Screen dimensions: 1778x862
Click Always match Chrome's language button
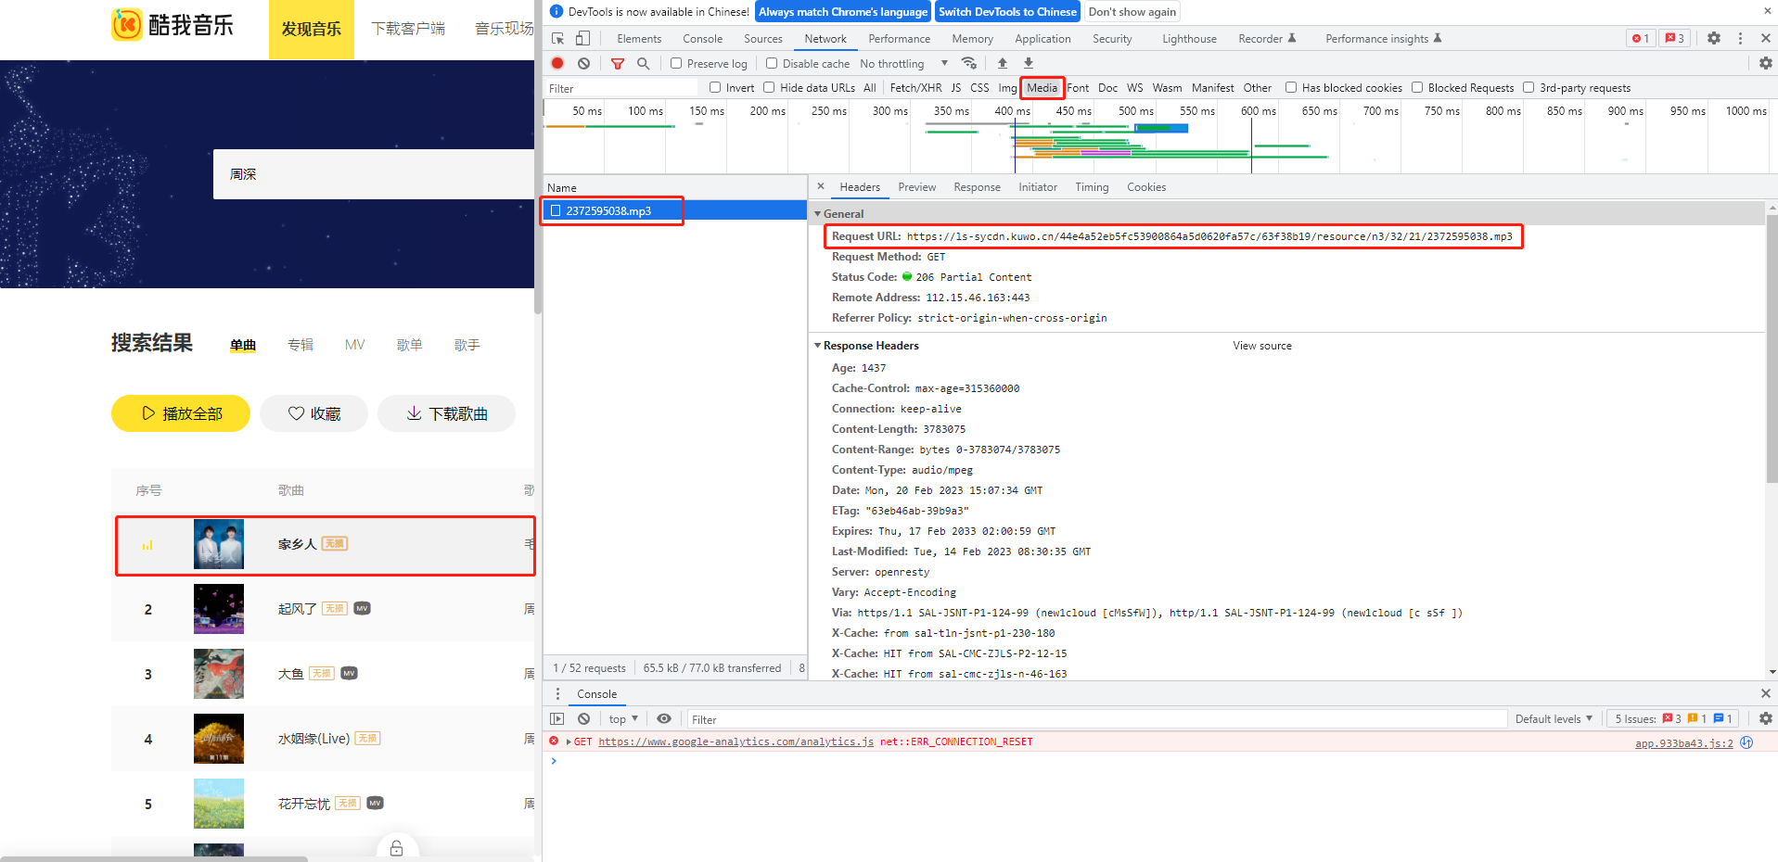[x=843, y=11]
